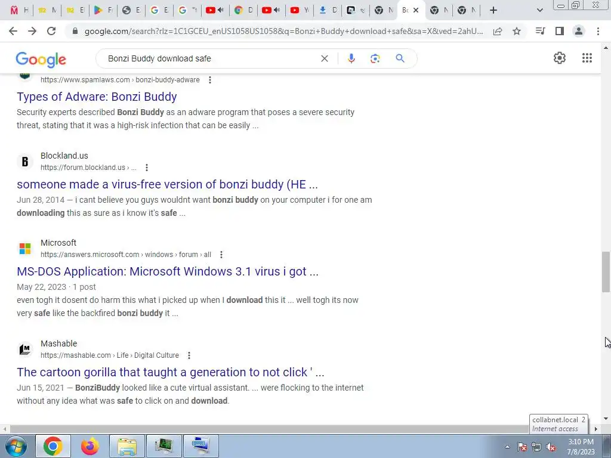
Task: Expand the tab search dropdown arrow
Action: tap(539, 10)
